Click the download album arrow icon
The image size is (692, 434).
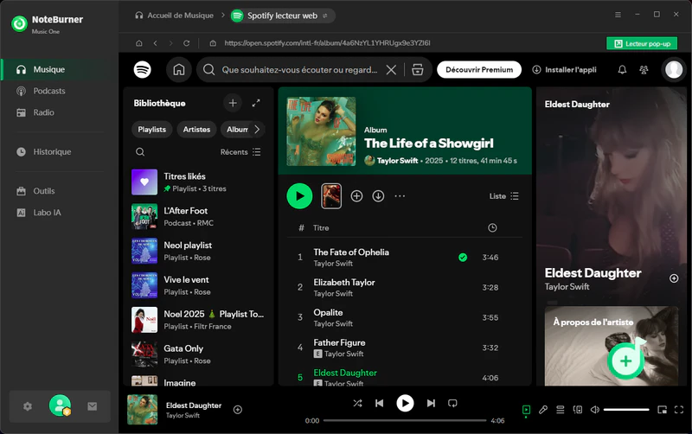378,196
